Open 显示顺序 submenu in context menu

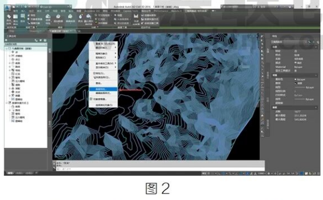(103, 68)
